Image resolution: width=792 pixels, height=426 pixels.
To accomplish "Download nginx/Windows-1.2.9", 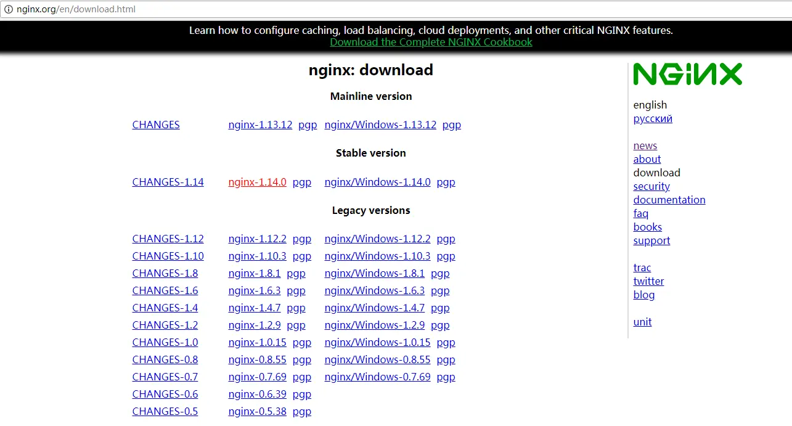I will [x=374, y=325].
